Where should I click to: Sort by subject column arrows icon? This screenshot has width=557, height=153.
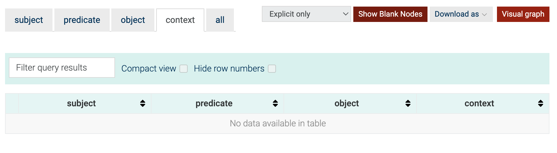(x=143, y=103)
